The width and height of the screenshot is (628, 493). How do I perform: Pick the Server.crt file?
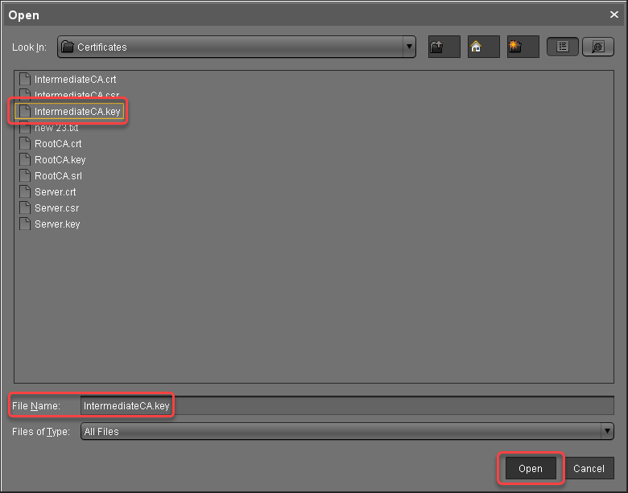(x=55, y=192)
